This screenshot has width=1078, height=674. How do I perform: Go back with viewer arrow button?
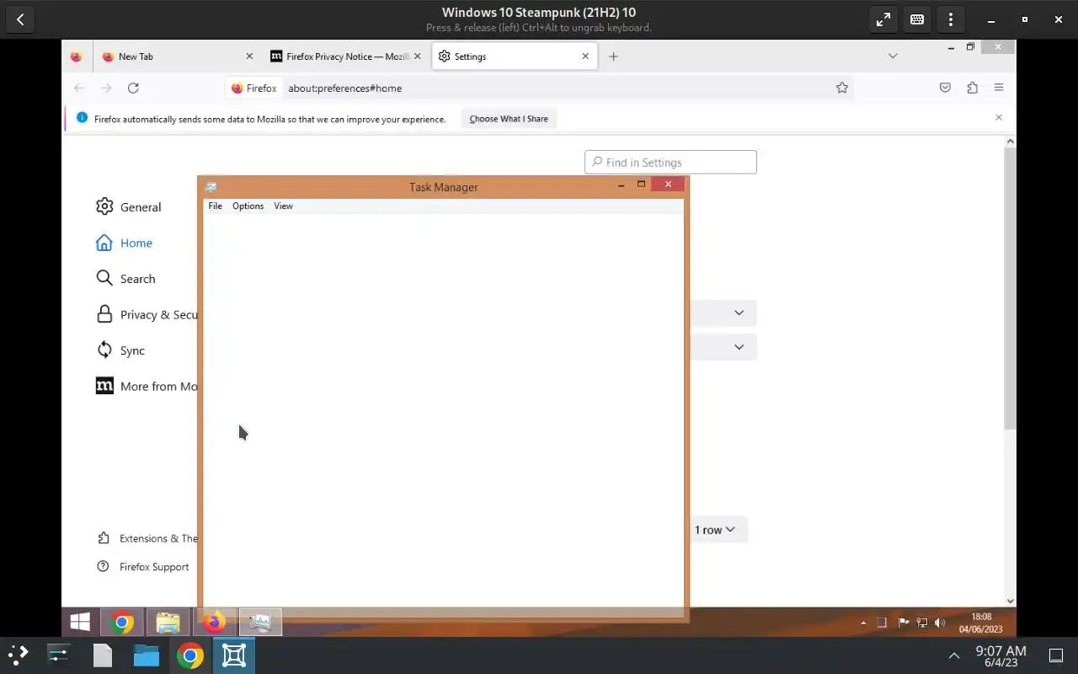(x=20, y=19)
